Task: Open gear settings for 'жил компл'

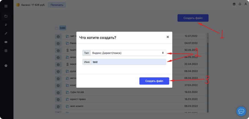Action: tap(58, 107)
